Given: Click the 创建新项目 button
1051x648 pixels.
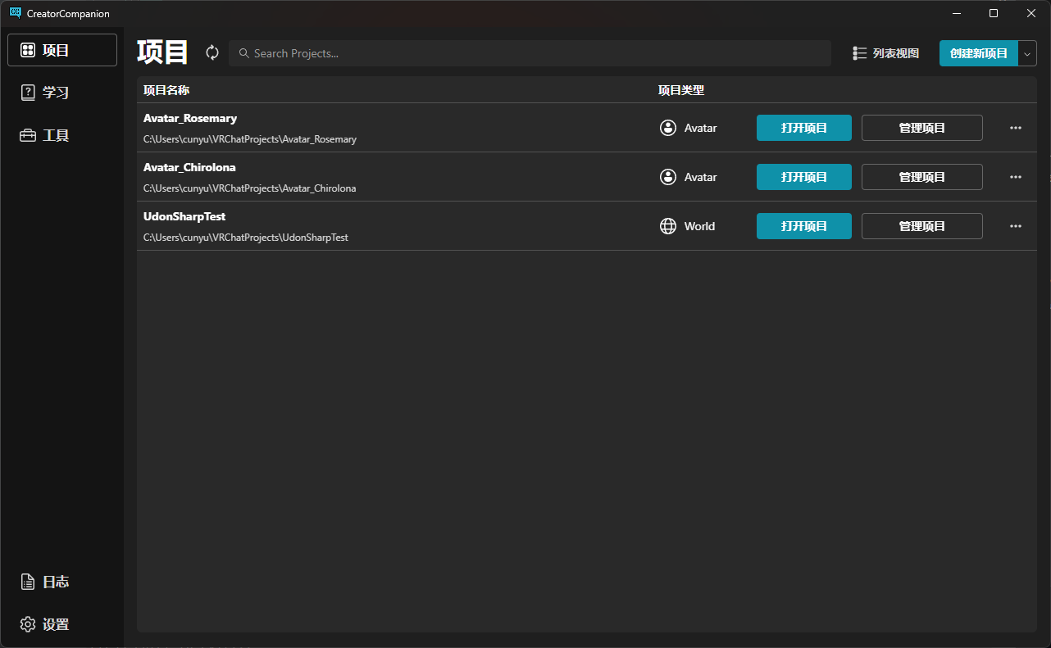Looking at the screenshot, I should [978, 53].
